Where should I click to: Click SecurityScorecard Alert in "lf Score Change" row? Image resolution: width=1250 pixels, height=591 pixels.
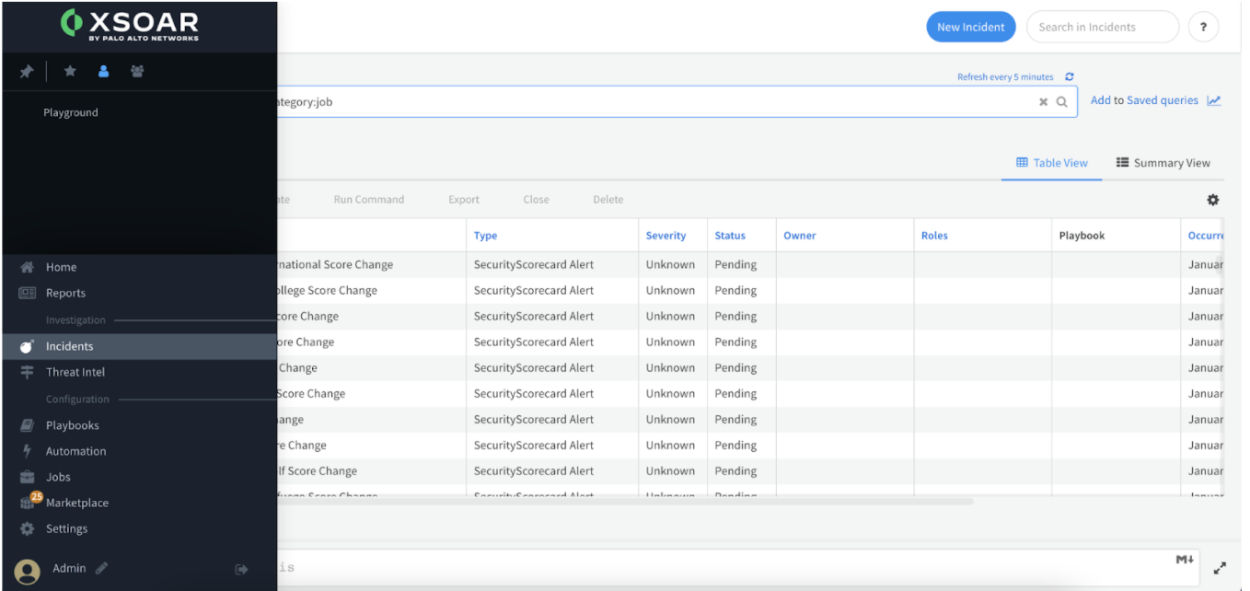click(x=534, y=470)
